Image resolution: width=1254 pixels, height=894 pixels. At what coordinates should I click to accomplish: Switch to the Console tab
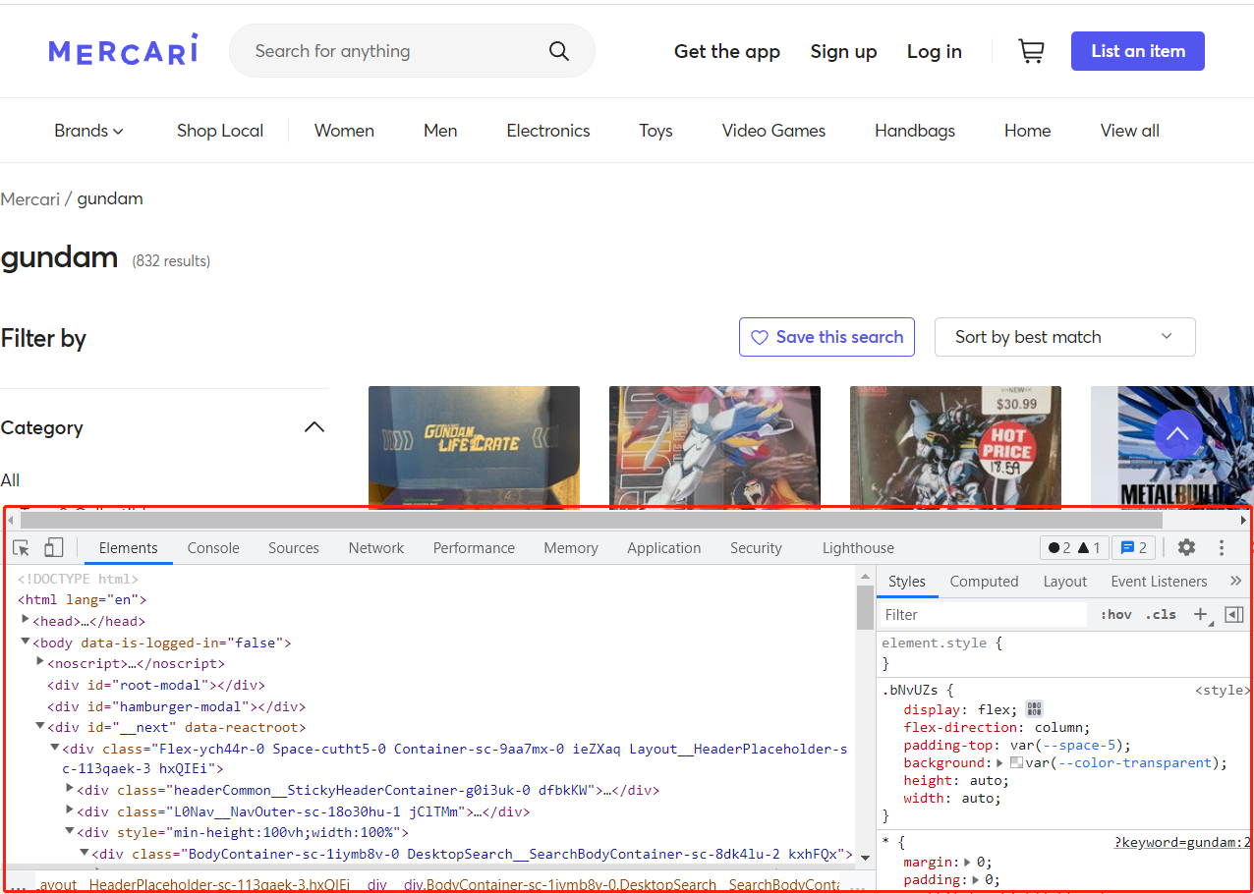(213, 548)
